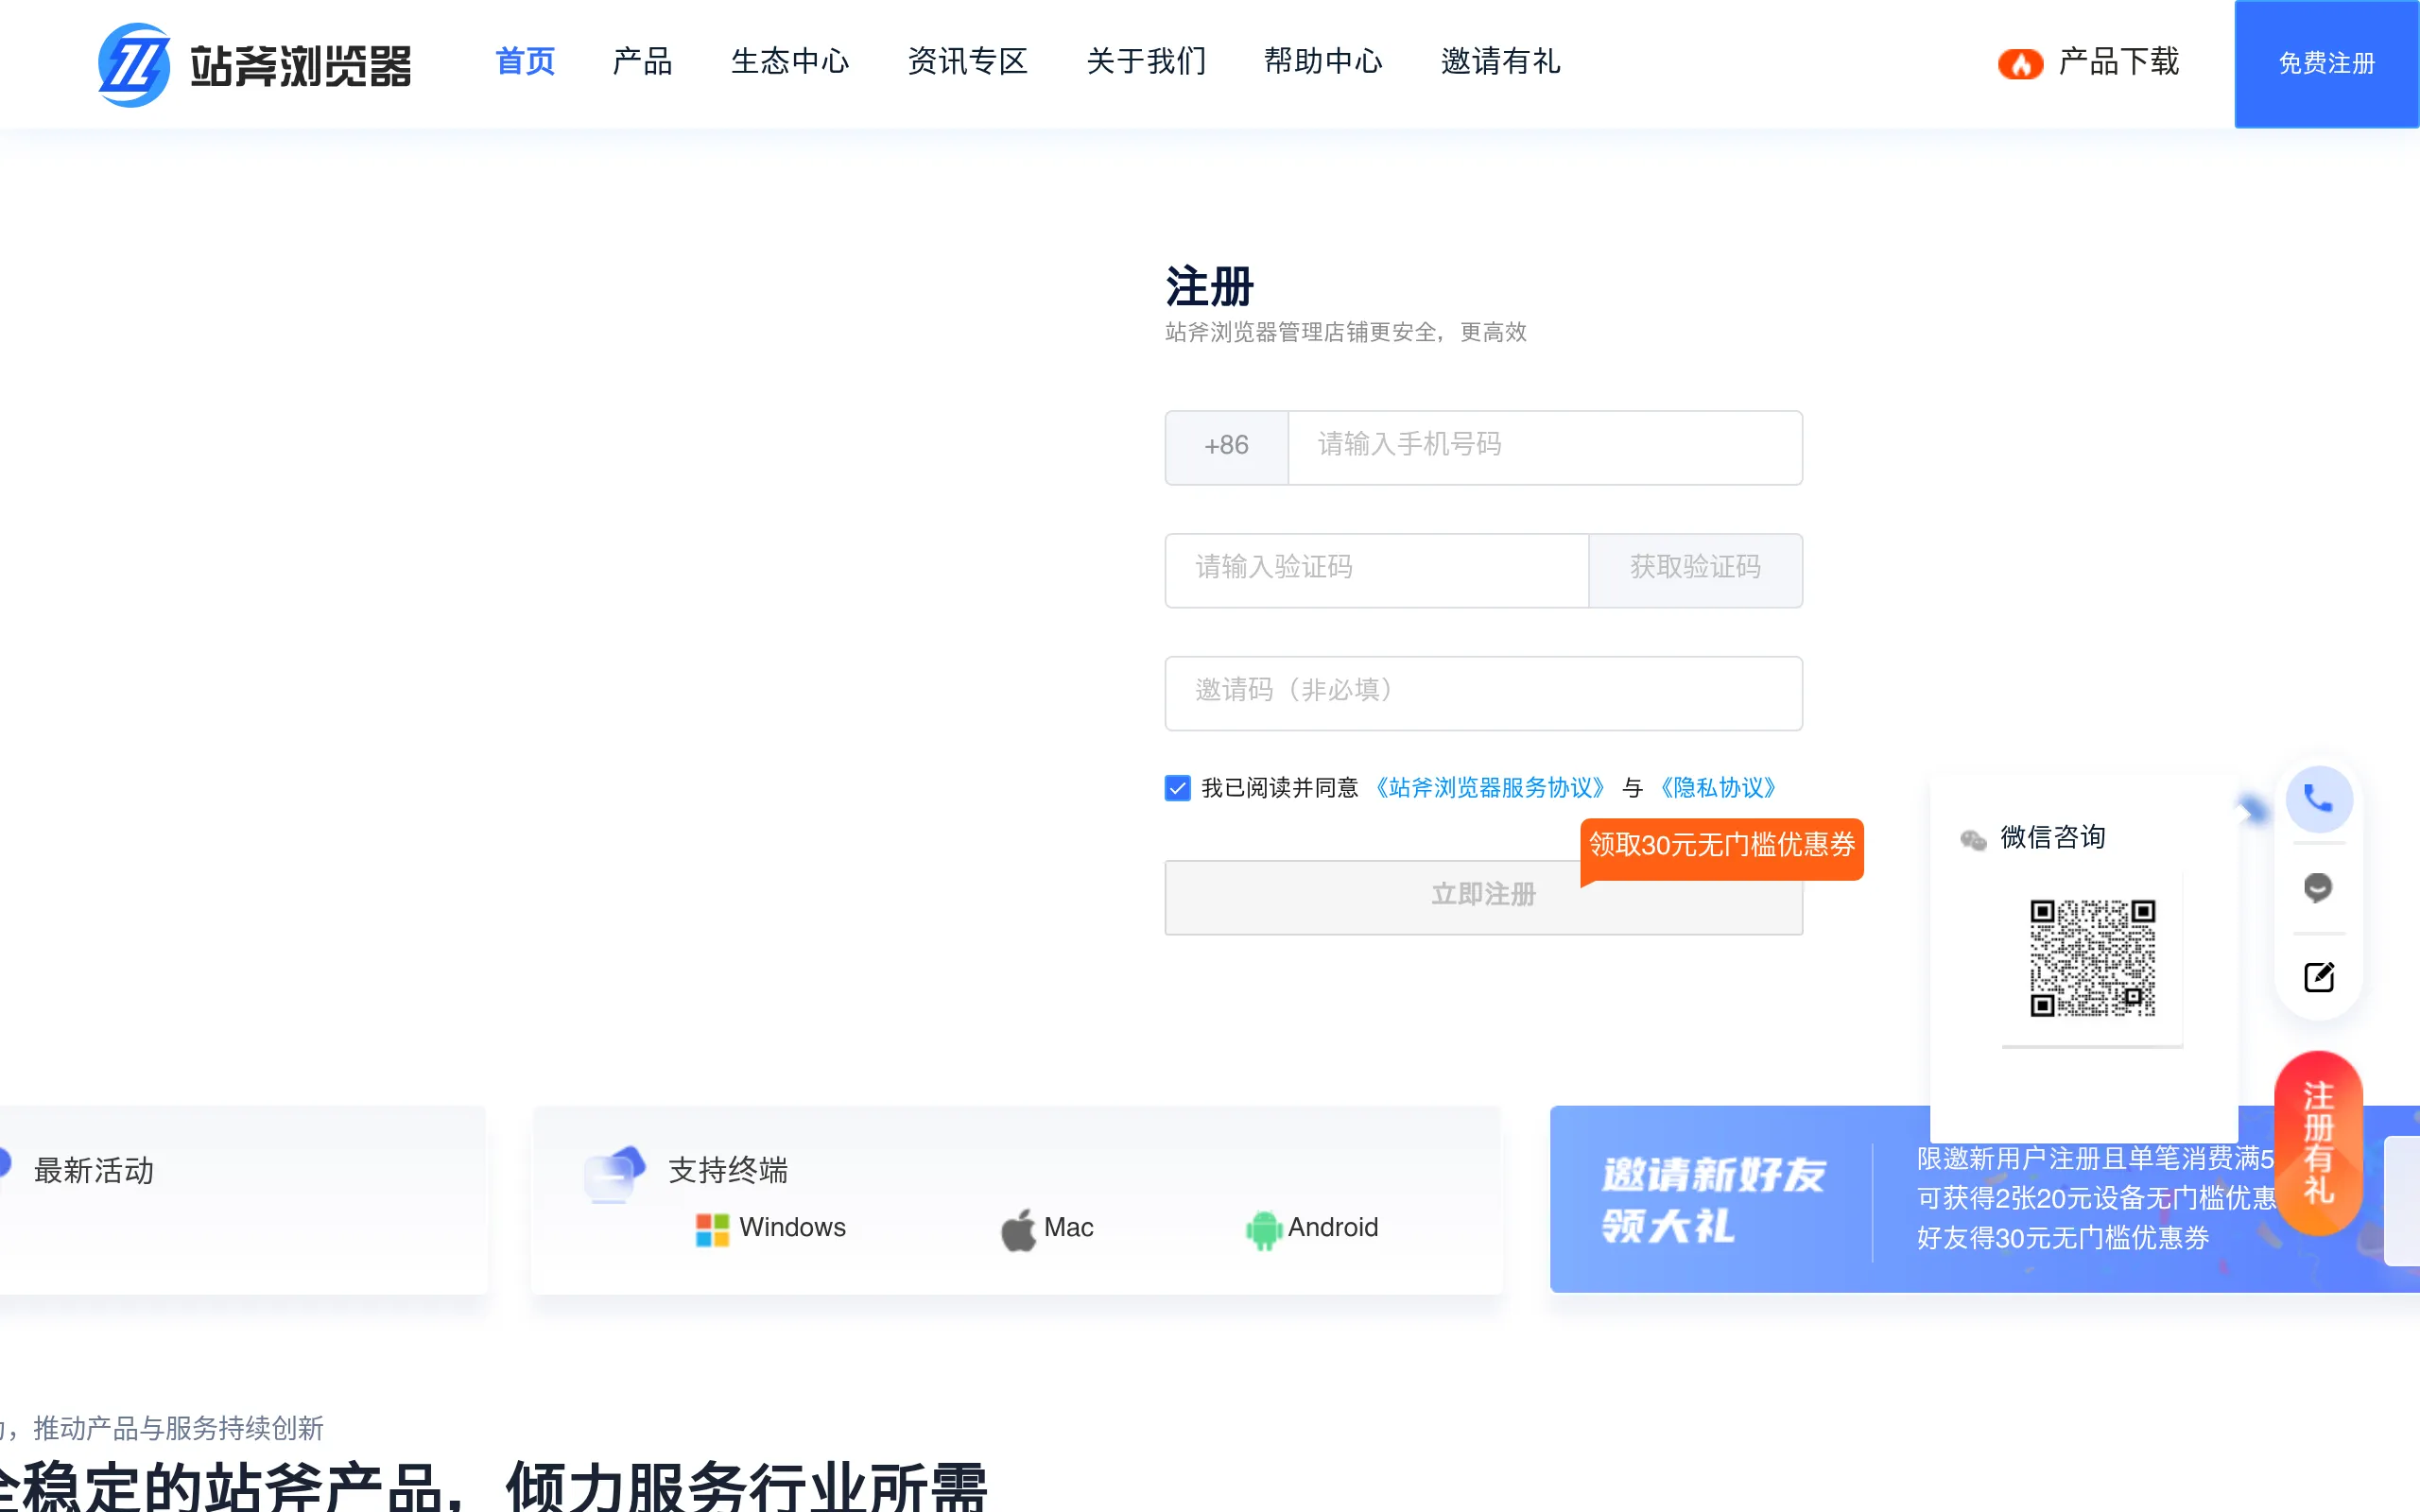Screen dimensions: 2420x1512
Task: Click the 站斧浏览器 logo icon
Action: [134, 64]
